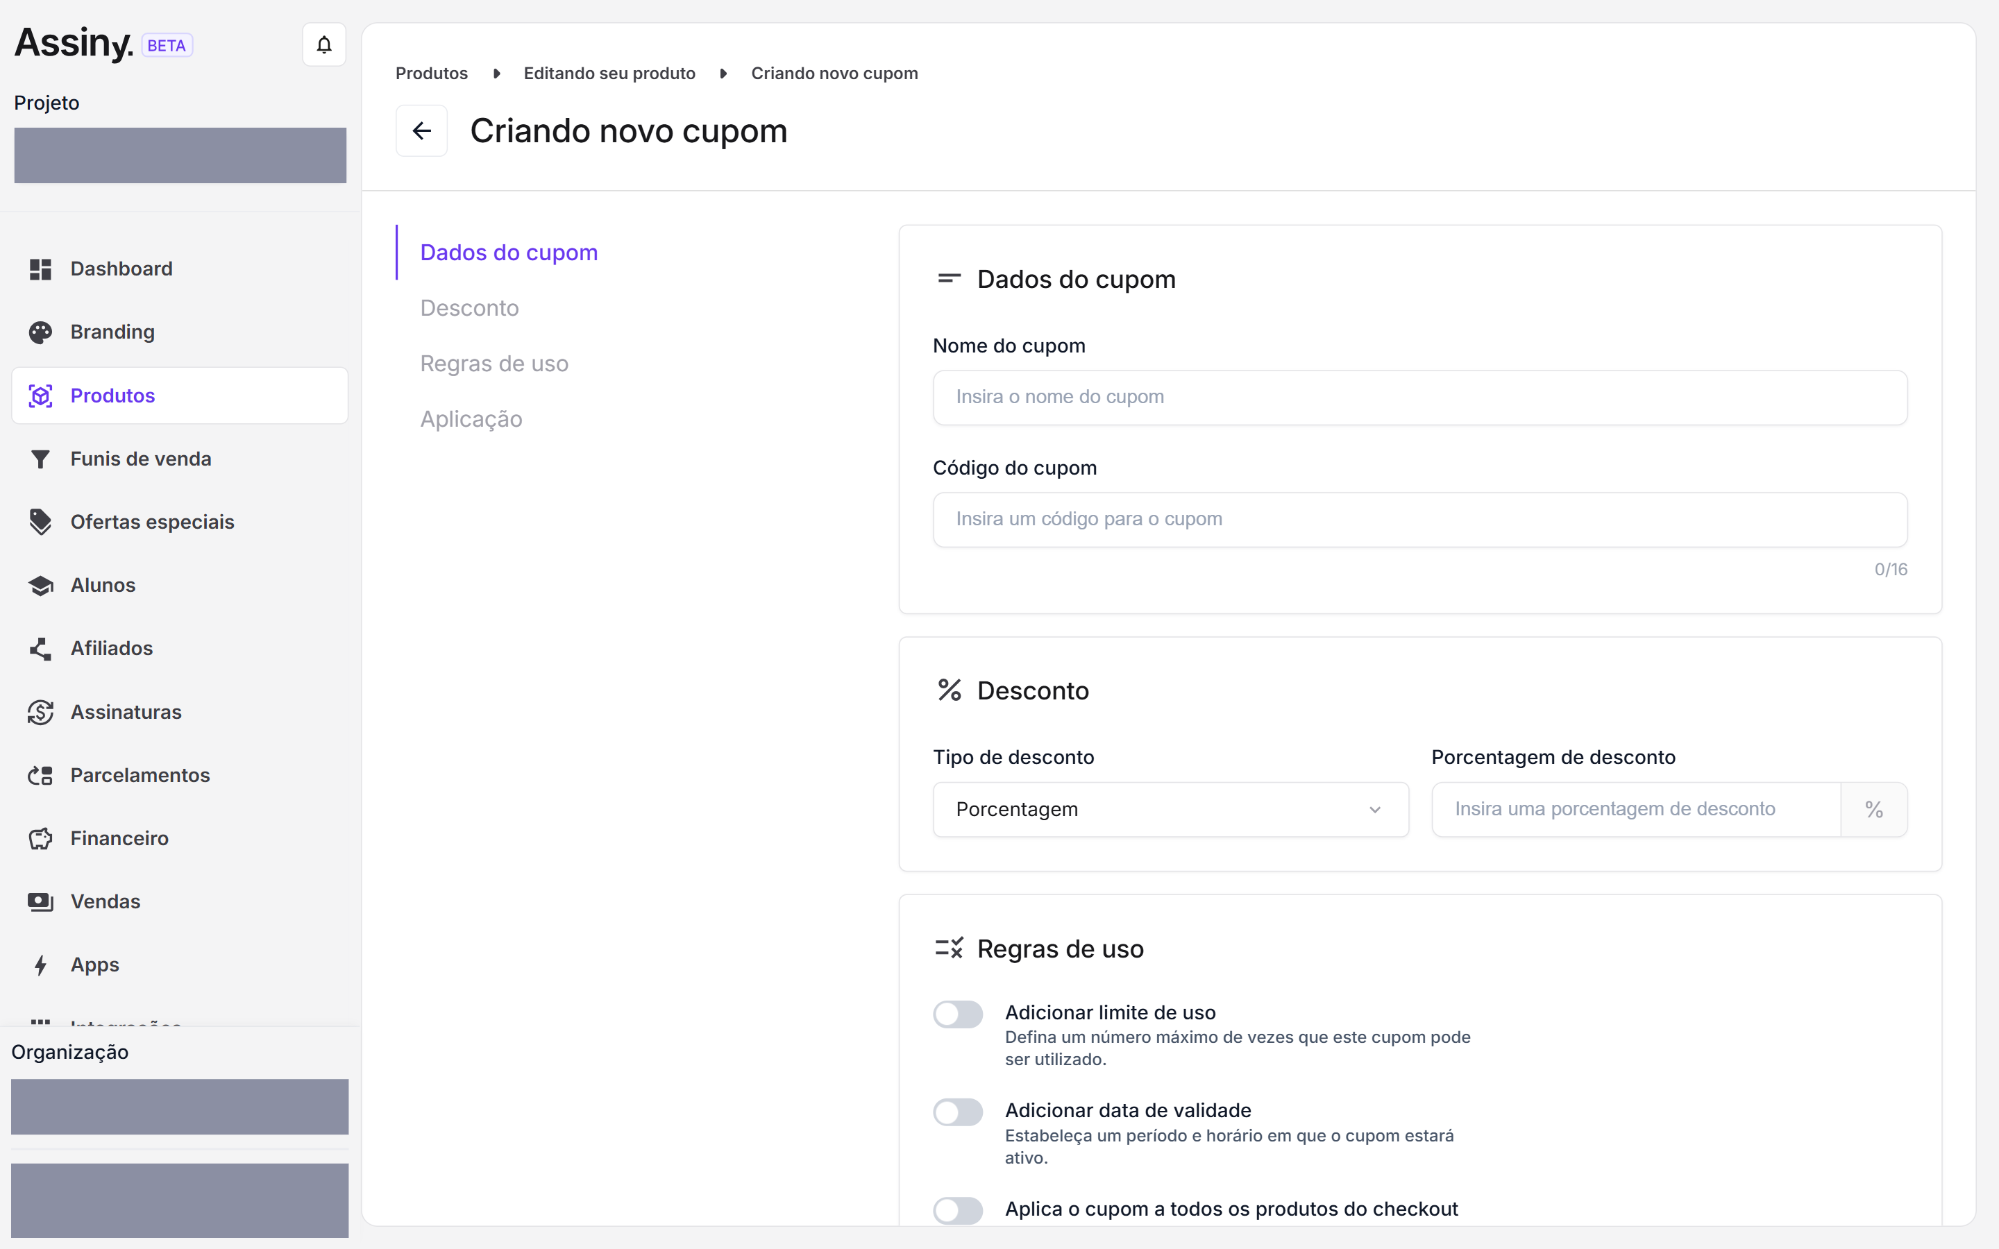This screenshot has height=1249, width=1999.
Task: Enable Adicionar limite de uso toggle
Action: coord(958,1014)
